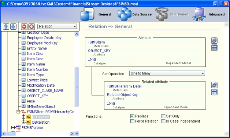
Task: Click the tree vertical scrollbar thumb
Action: (x=77, y=87)
